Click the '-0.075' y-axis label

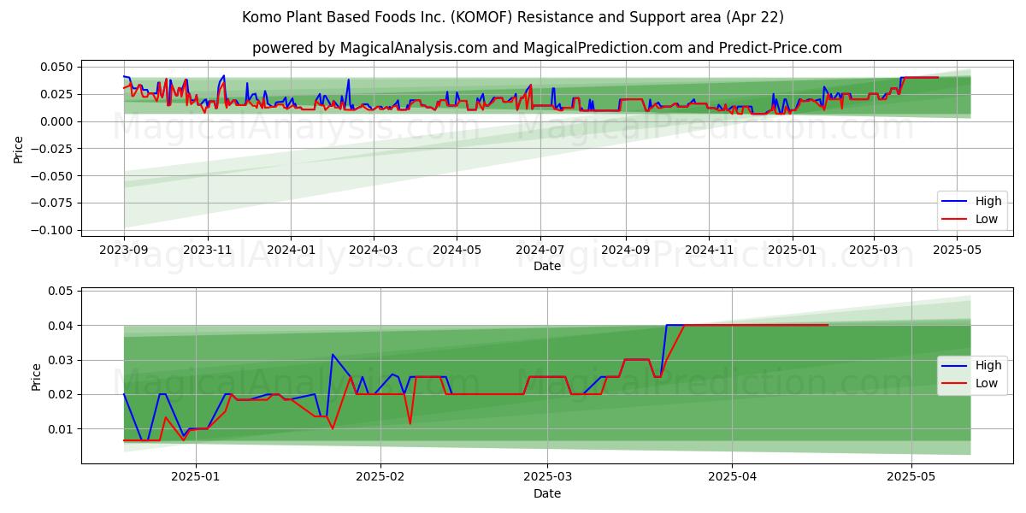(54, 203)
